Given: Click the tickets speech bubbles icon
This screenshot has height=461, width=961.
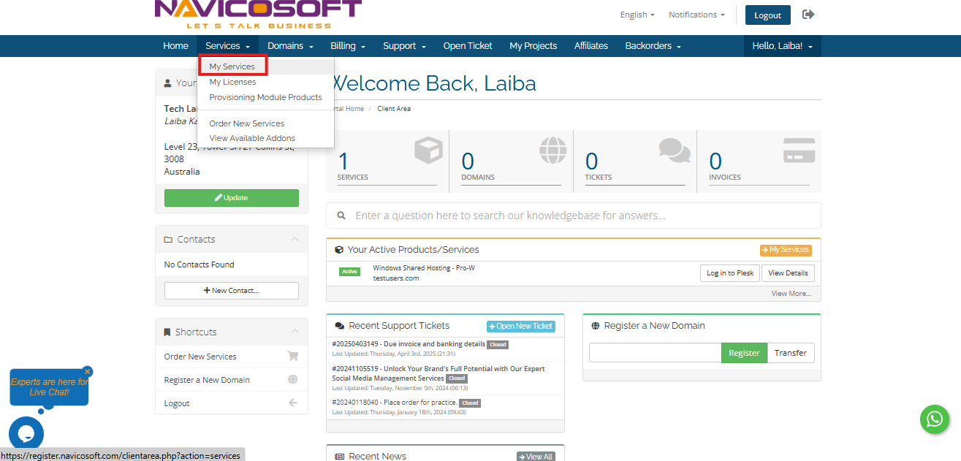Looking at the screenshot, I should point(674,151).
